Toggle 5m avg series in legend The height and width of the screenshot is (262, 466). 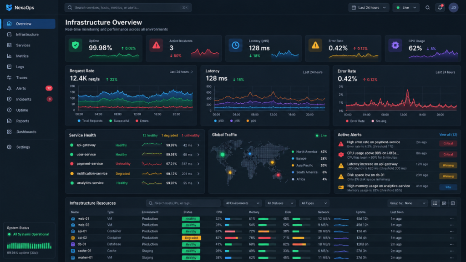pos(379,121)
